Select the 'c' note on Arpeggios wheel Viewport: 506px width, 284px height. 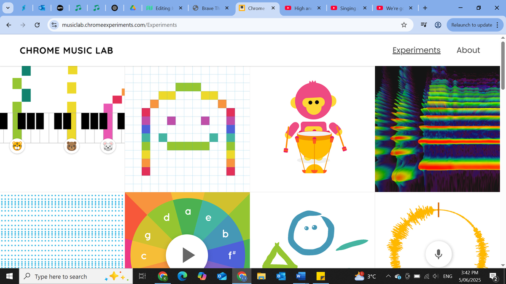click(x=143, y=257)
